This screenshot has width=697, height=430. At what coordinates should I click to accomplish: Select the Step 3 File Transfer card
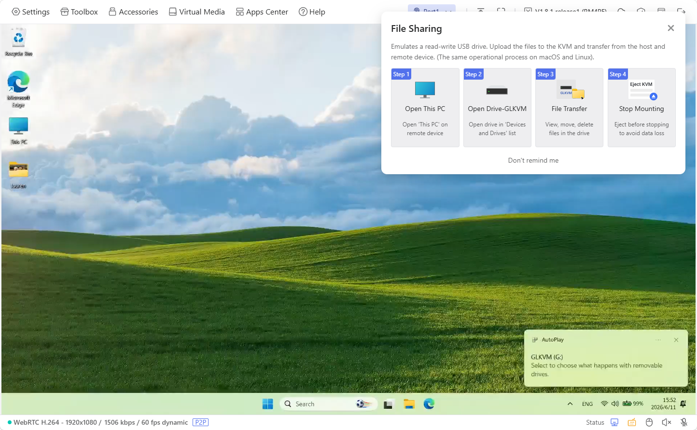569,108
